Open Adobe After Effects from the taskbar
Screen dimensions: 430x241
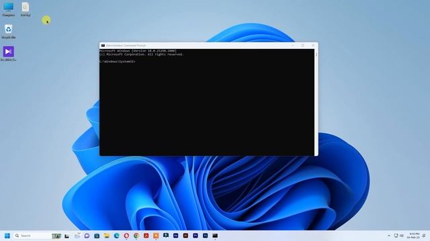point(176,236)
